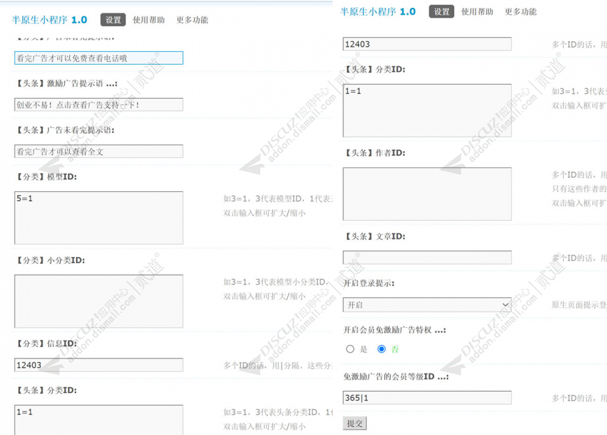Viewport: 607px width, 435px height.
Task: Click the right panel 12403 input field
Action: tap(427, 44)
